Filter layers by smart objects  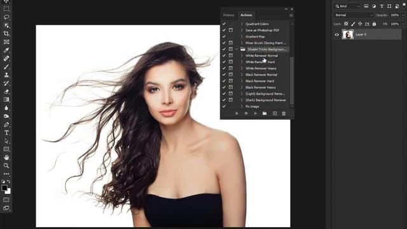click(x=397, y=6)
